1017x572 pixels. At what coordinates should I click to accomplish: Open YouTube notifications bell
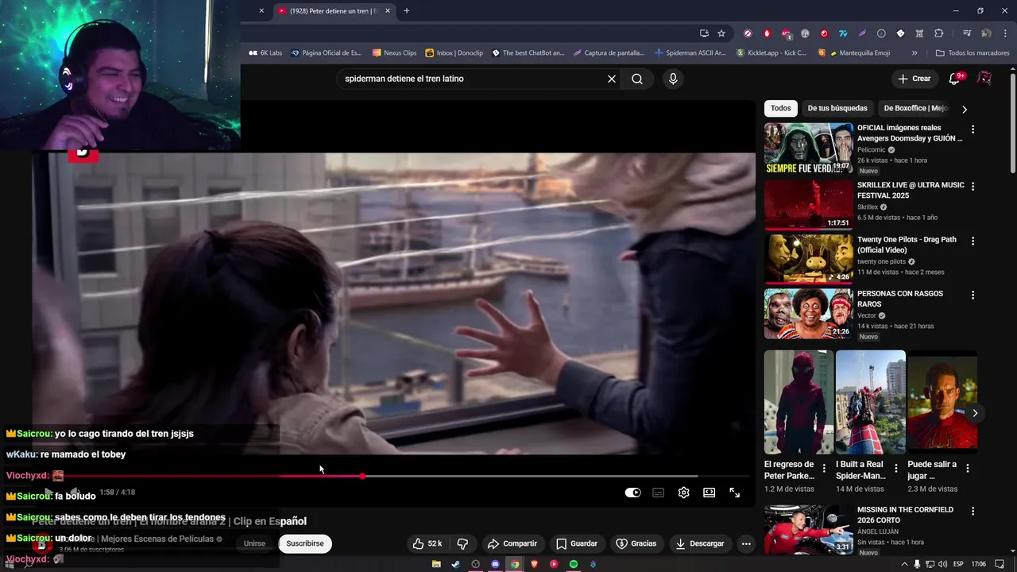point(955,79)
